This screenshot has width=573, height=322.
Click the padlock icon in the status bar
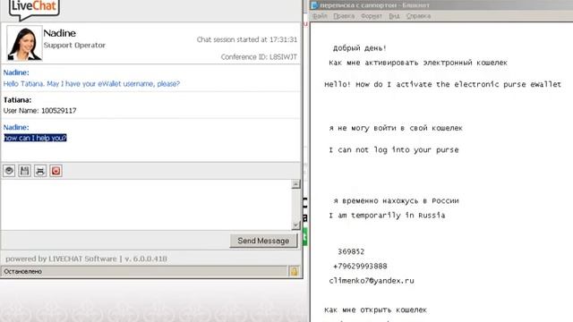[295, 271]
